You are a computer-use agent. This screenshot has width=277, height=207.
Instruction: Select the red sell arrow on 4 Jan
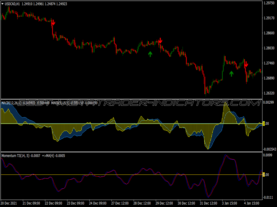click(x=246, y=64)
